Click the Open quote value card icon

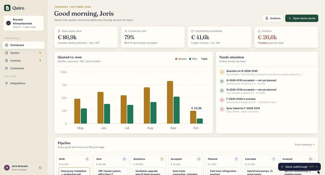coord(59,31)
